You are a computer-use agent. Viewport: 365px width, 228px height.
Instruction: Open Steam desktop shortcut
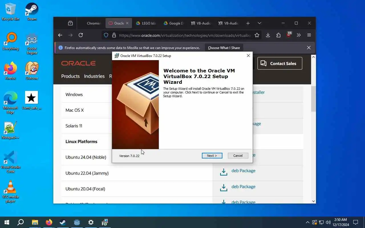32,12
